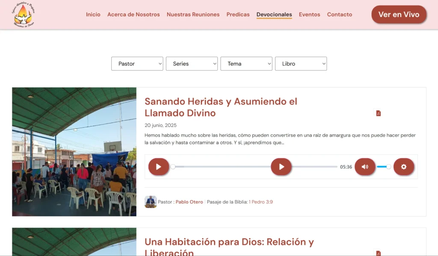Screen dimensions: 438x256
Task: Expand the Pastor filter dropdown
Action: (x=137, y=64)
